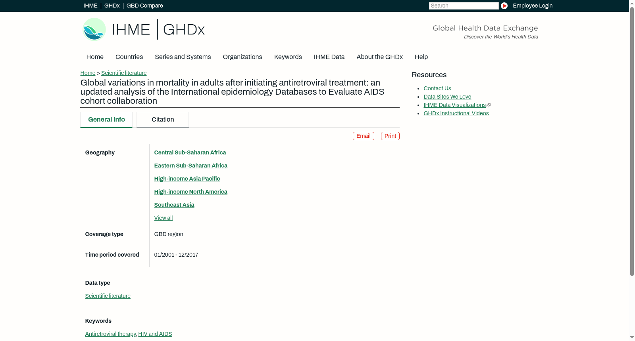Image resolution: width=635 pixels, height=341 pixels.
Task: Click the 'Resources' sidebar heading
Action: tap(429, 75)
